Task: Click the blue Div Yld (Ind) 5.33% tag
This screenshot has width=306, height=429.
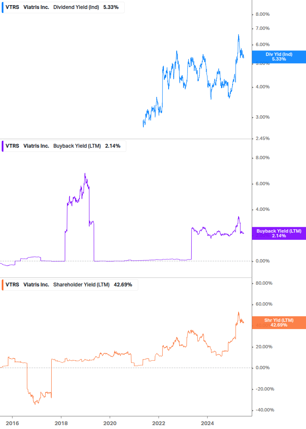Action: coord(279,57)
